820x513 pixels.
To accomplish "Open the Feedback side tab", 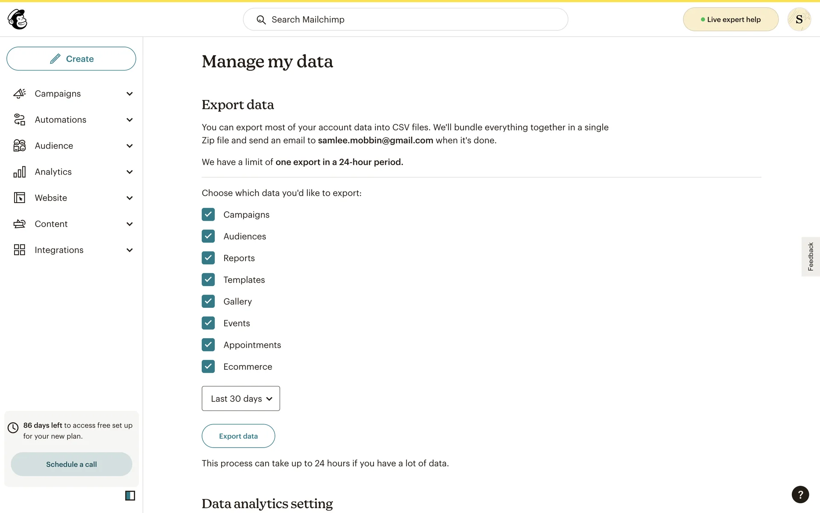I will (x=810, y=256).
